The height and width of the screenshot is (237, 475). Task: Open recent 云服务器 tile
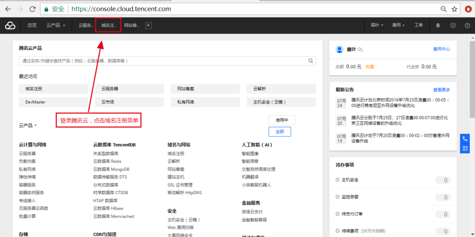click(x=129, y=89)
